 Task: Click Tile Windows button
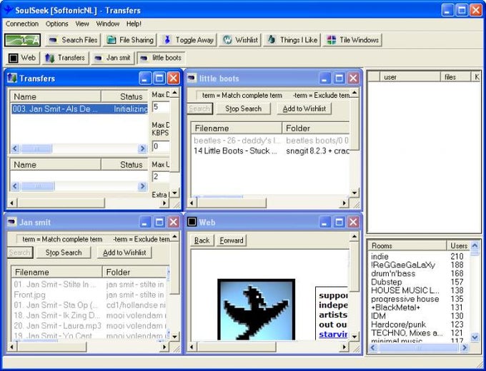point(352,40)
